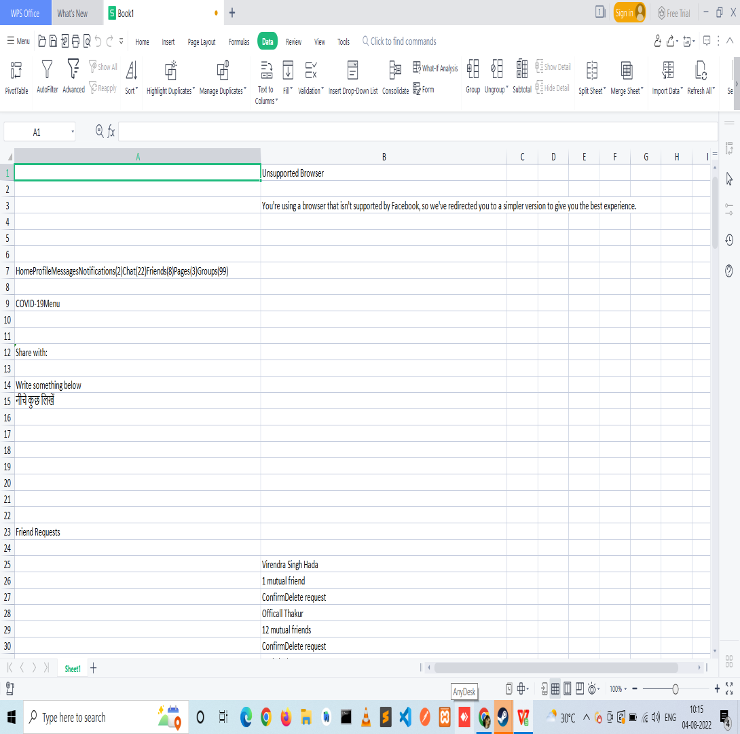Open the Formulas tab
This screenshot has width=740, height=734.
pos(239,41)
